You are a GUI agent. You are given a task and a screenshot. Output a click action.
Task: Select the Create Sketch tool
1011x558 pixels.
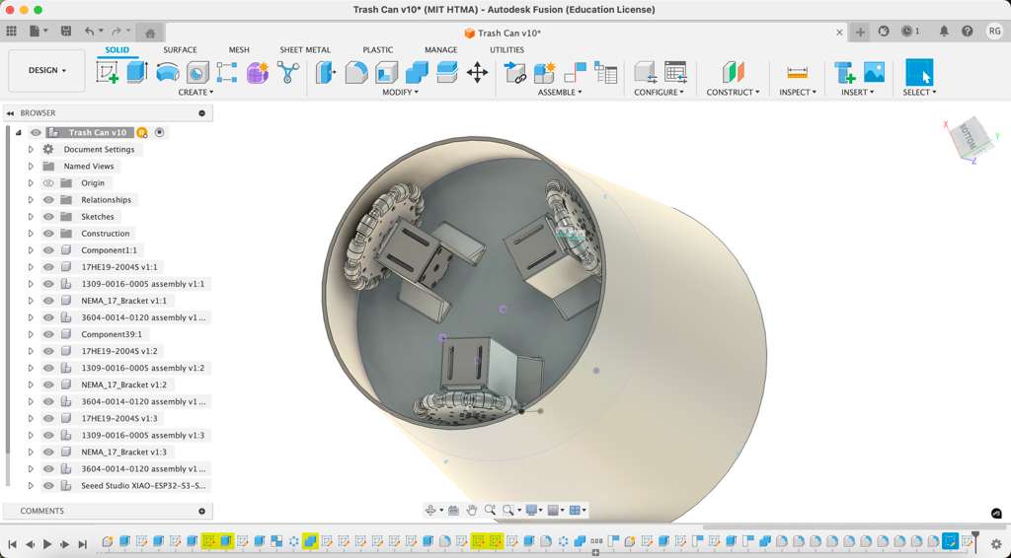pos(107,72)
